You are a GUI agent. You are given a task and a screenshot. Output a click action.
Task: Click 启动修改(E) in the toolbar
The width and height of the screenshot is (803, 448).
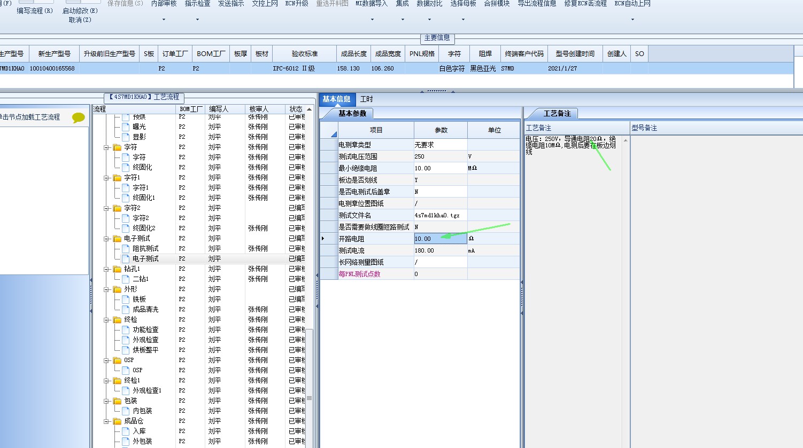click(80, 11)
